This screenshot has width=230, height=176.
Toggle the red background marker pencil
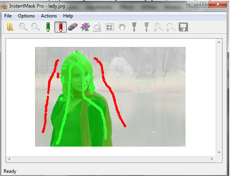(x=60, y=27)
